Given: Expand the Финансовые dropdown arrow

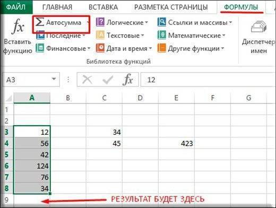Looking at the screenshot, I should click(x=89, y=48).
